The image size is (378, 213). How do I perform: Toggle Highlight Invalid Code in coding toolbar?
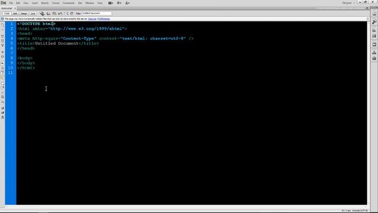[2, 68]
